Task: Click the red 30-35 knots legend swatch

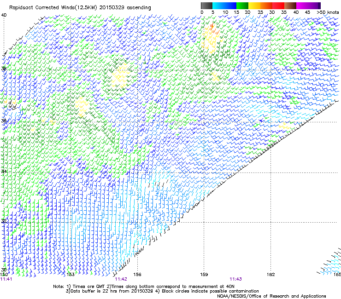Action: pyautogui.click(x=278, y=6)
